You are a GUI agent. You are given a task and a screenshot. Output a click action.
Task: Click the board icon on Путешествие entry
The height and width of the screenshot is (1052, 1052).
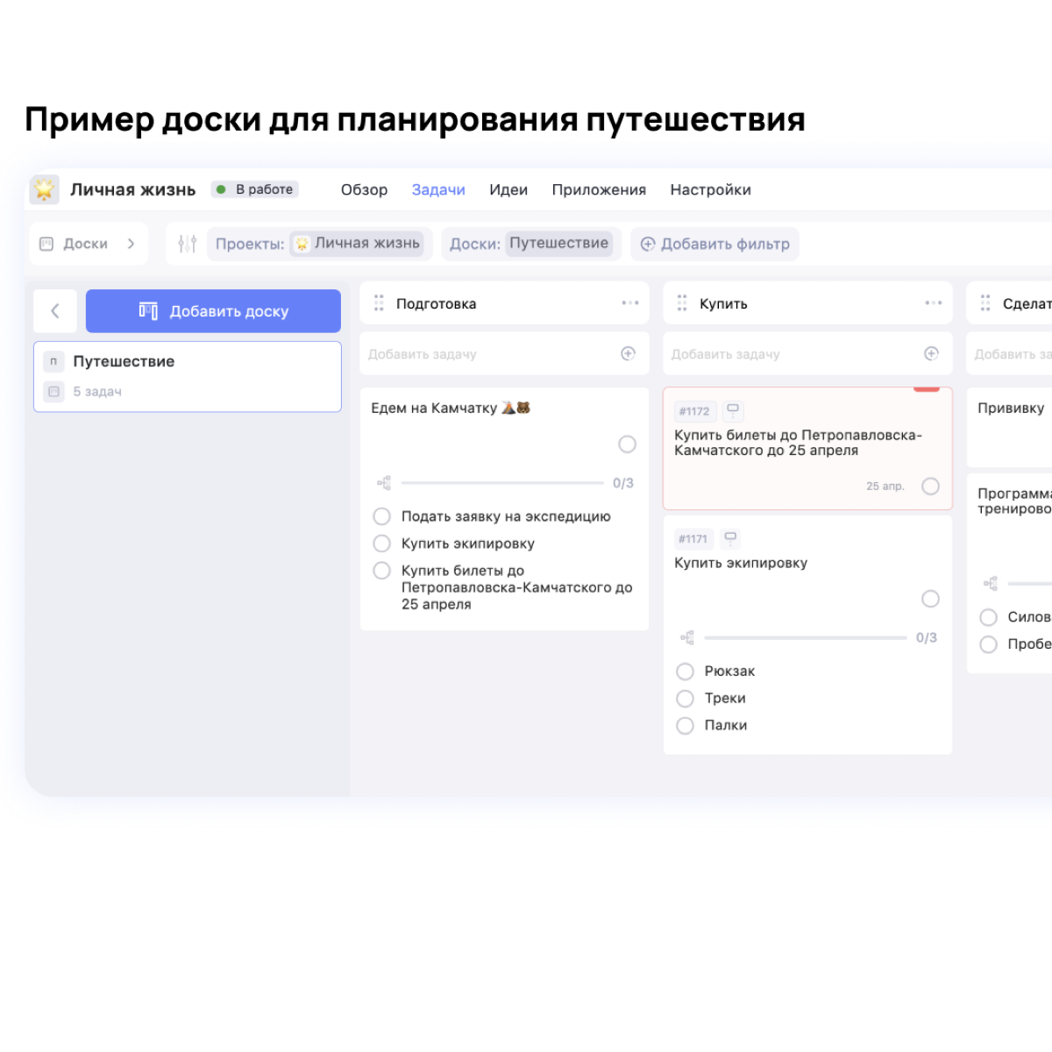(x=53, y=361)
